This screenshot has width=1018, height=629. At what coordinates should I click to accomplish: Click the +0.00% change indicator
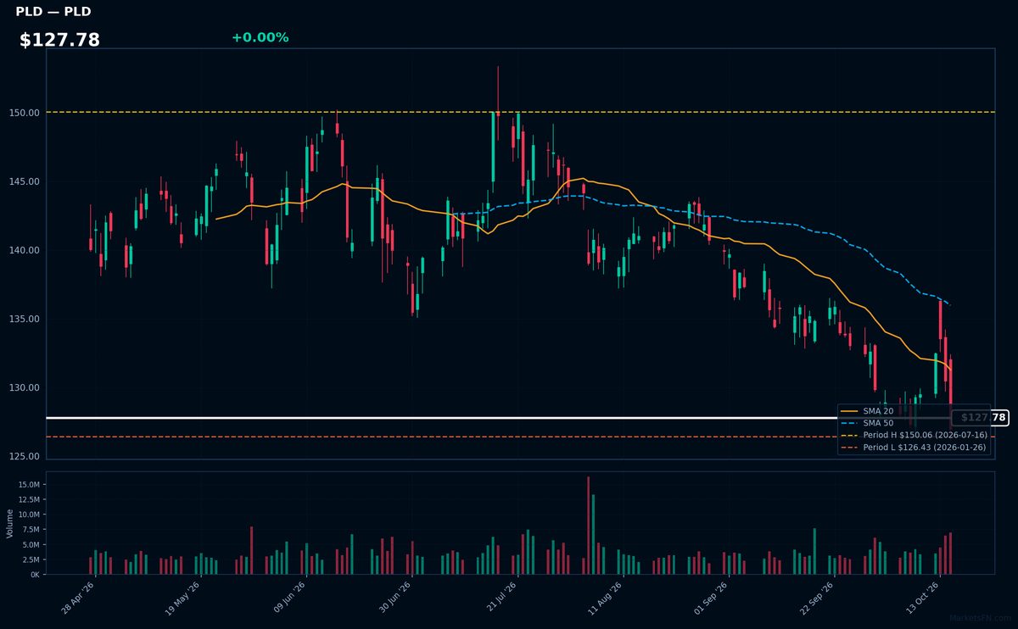point(260,37)
